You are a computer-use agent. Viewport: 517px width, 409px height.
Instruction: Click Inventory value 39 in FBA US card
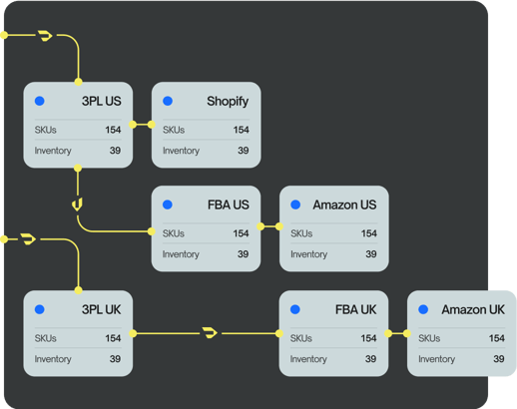(244, 254)
